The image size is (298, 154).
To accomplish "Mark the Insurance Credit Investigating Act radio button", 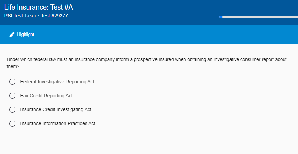I will (12, 110).
